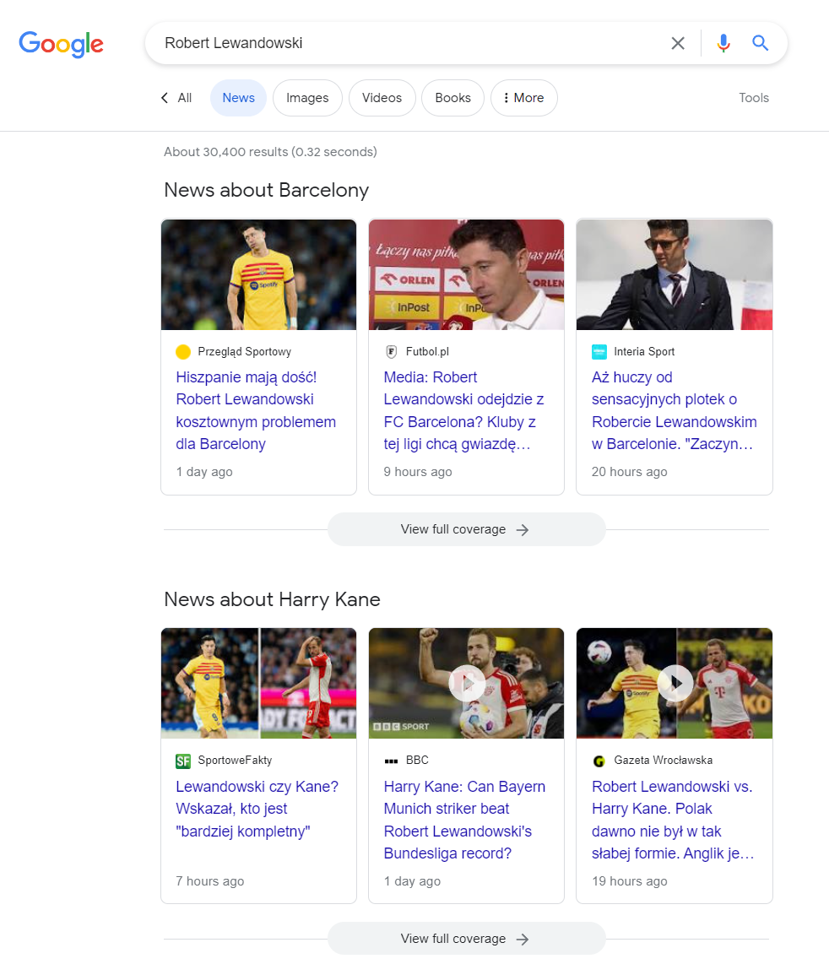
Task: Open 'Lewandowski czy Kane?' article
Action: [257, 809]
